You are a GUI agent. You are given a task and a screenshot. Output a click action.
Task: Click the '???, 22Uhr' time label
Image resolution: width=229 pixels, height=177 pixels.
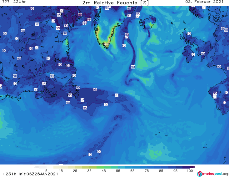(14, 2)
